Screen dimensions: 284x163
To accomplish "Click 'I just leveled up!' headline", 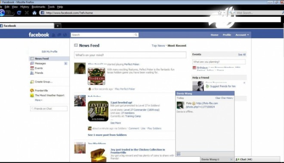I will (121, 103).
